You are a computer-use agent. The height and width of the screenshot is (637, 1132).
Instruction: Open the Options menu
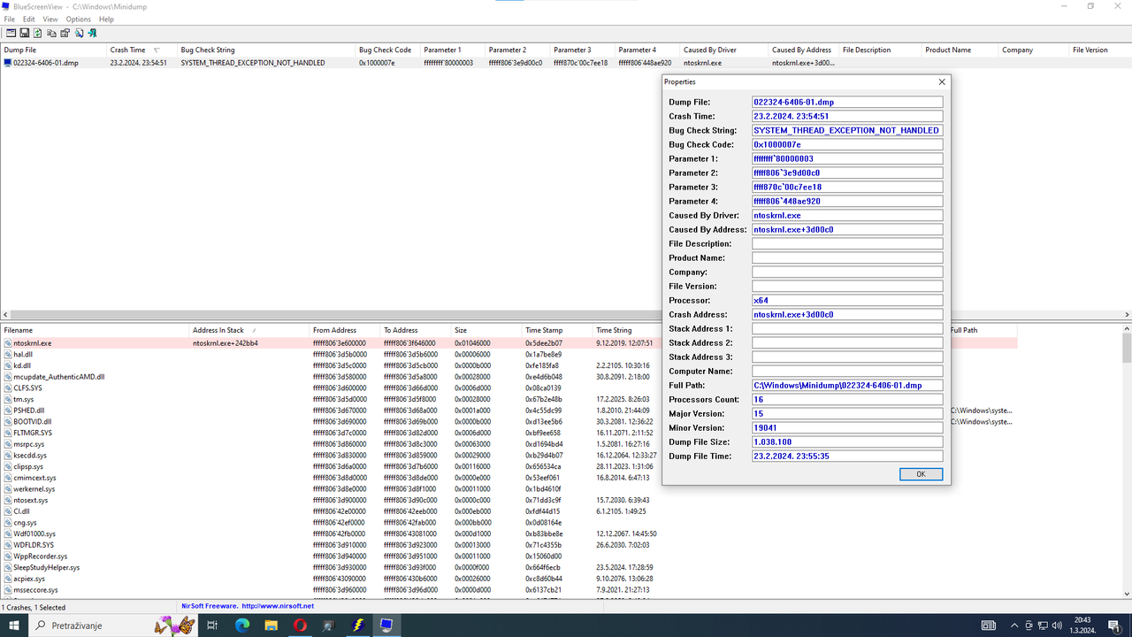[78, 19]
